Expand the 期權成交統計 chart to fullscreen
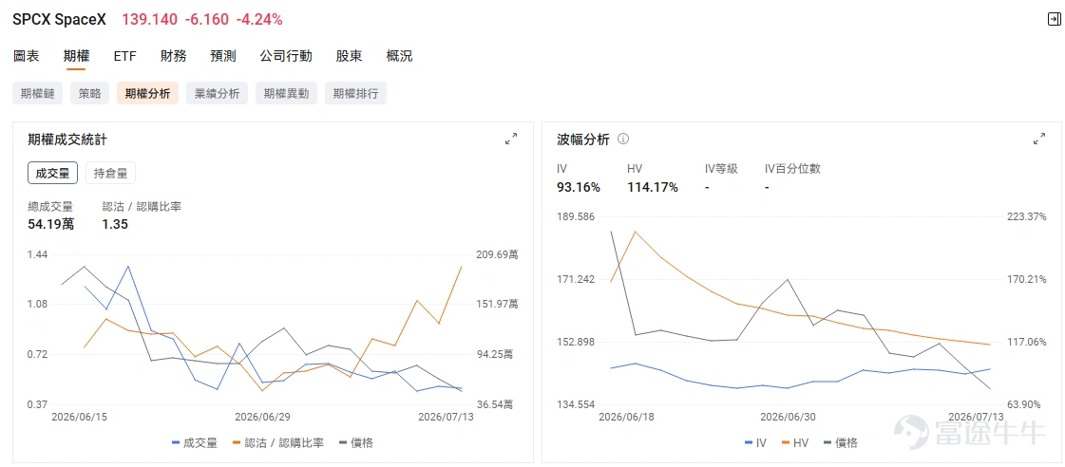This screenshot has height=467, width=1065. coord(511,140)
